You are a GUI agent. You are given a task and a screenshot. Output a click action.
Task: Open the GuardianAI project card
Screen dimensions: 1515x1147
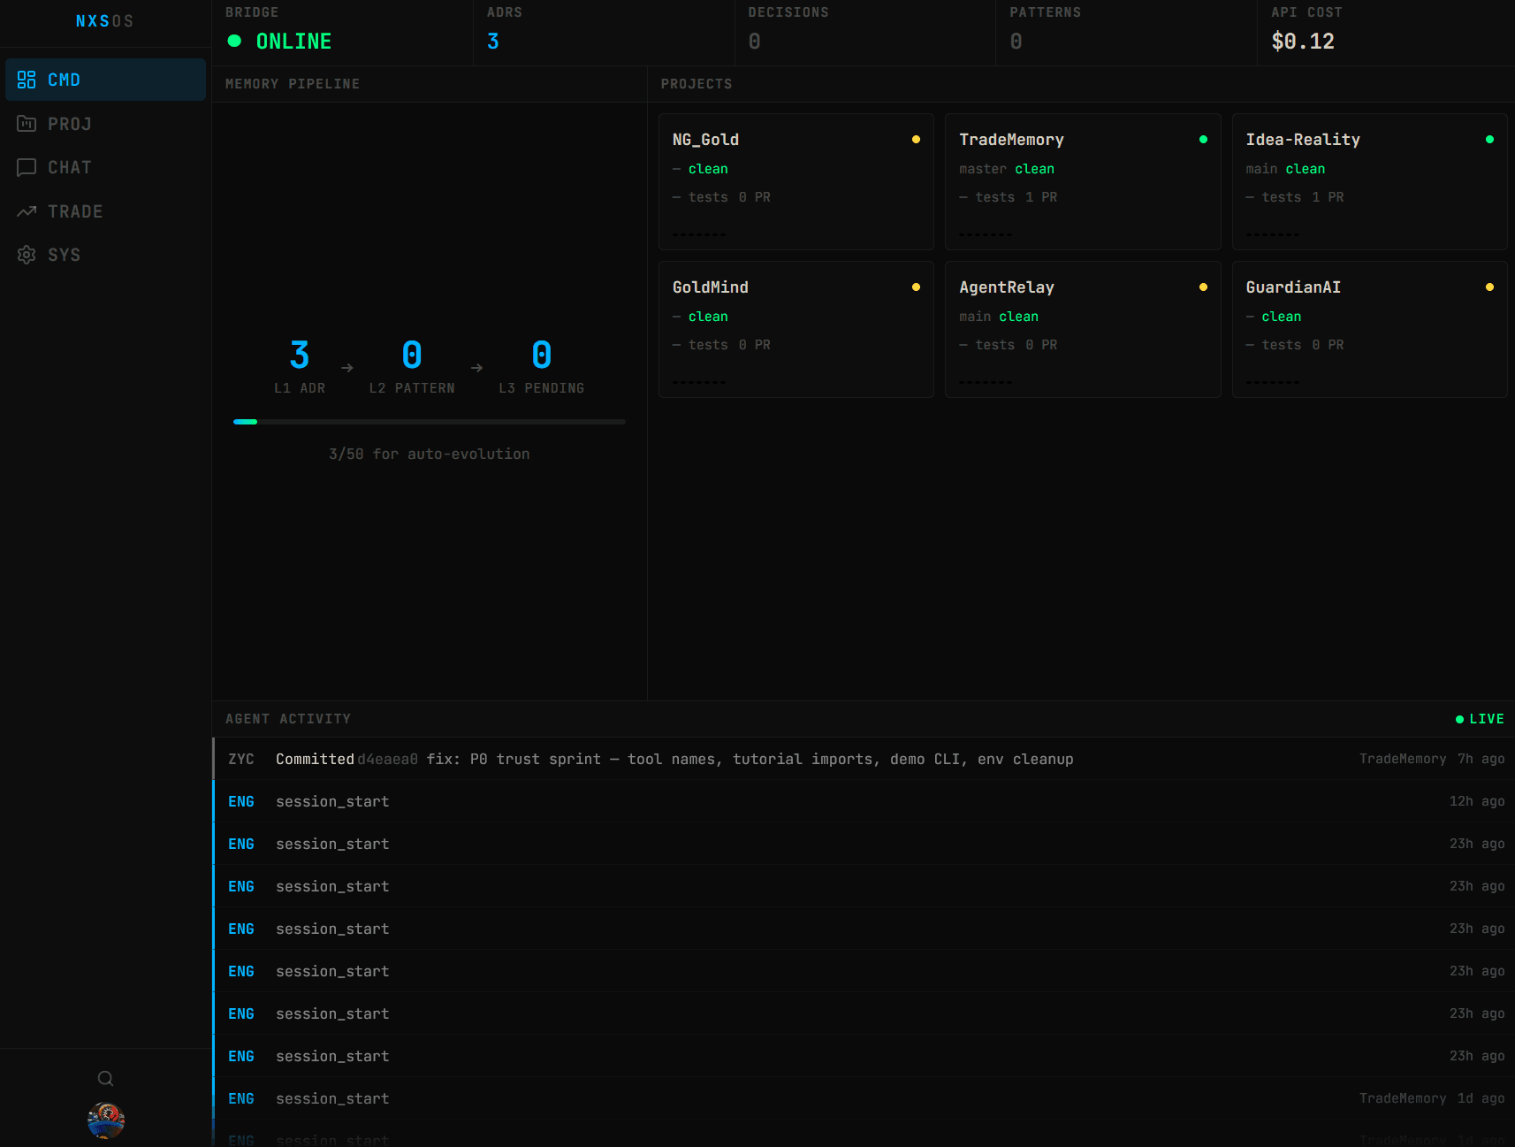(x=1368, y=329)
